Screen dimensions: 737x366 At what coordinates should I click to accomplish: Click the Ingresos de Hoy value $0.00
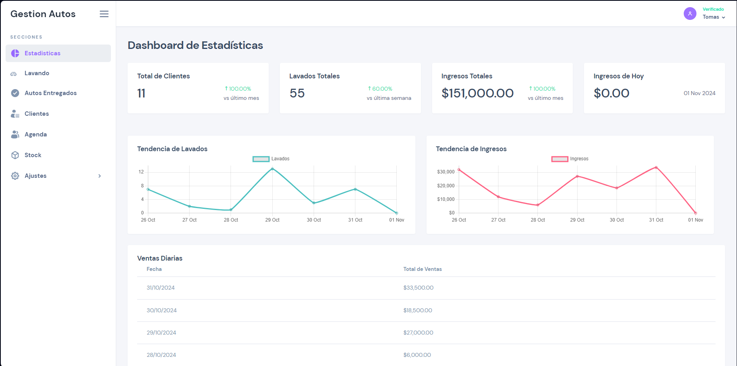pyautogui.click(x=611, y=93)
